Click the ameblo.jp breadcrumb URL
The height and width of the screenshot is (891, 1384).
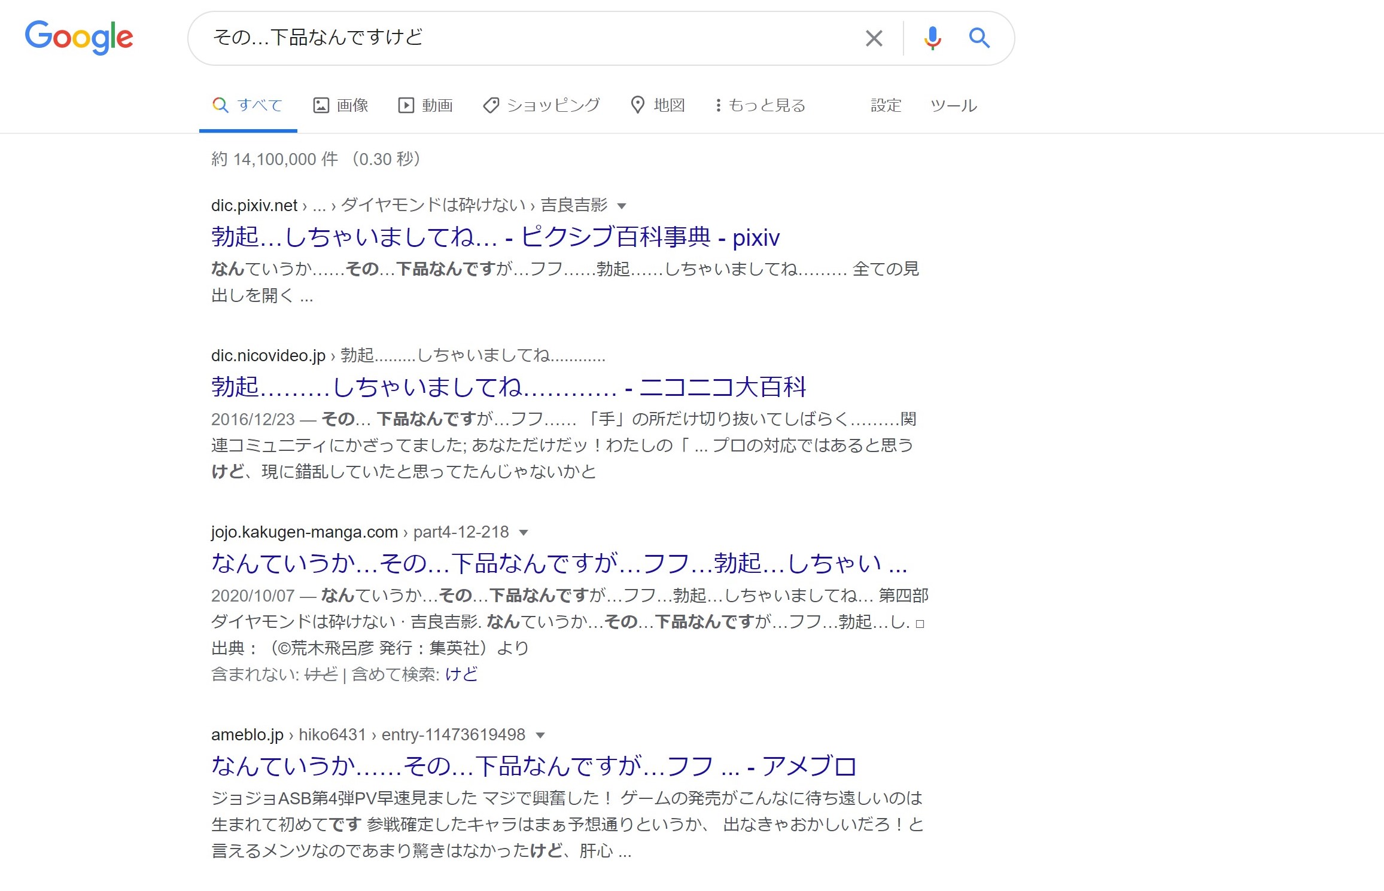[247, 735]
